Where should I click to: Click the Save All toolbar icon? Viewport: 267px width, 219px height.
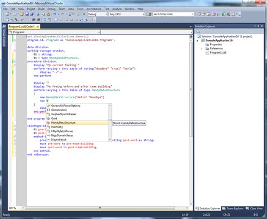tap(32, 14)
